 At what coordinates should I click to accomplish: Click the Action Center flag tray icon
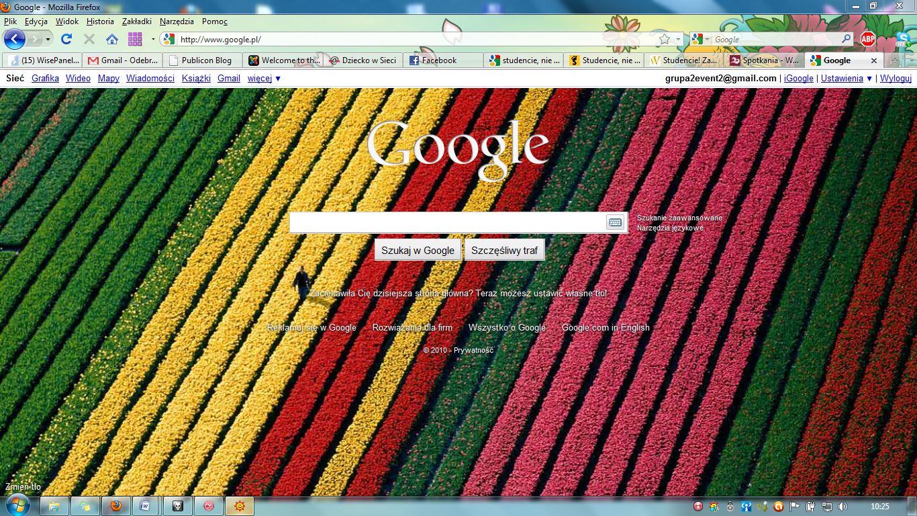point(795,507)
